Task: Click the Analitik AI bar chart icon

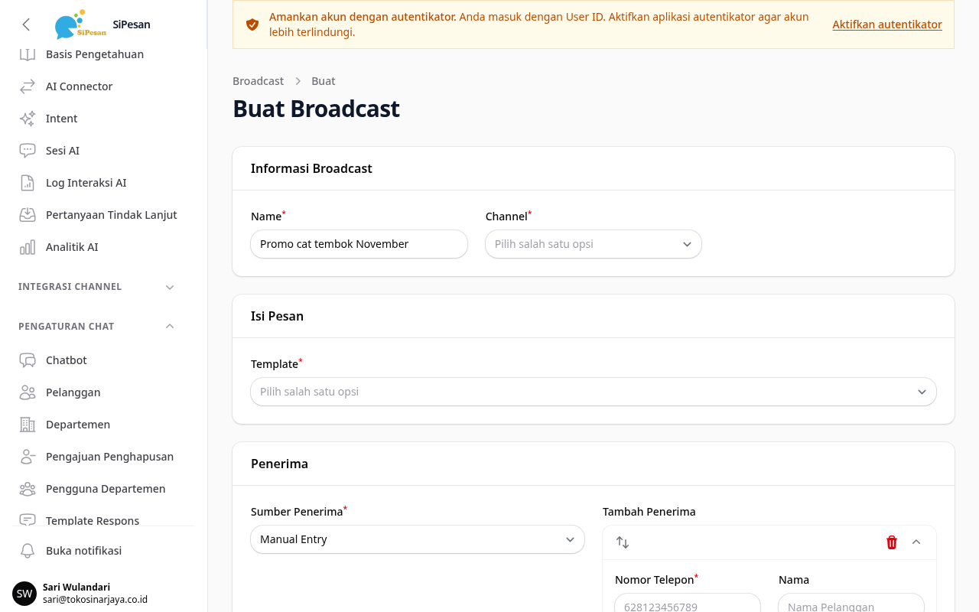Action: [x=28, y=247]
